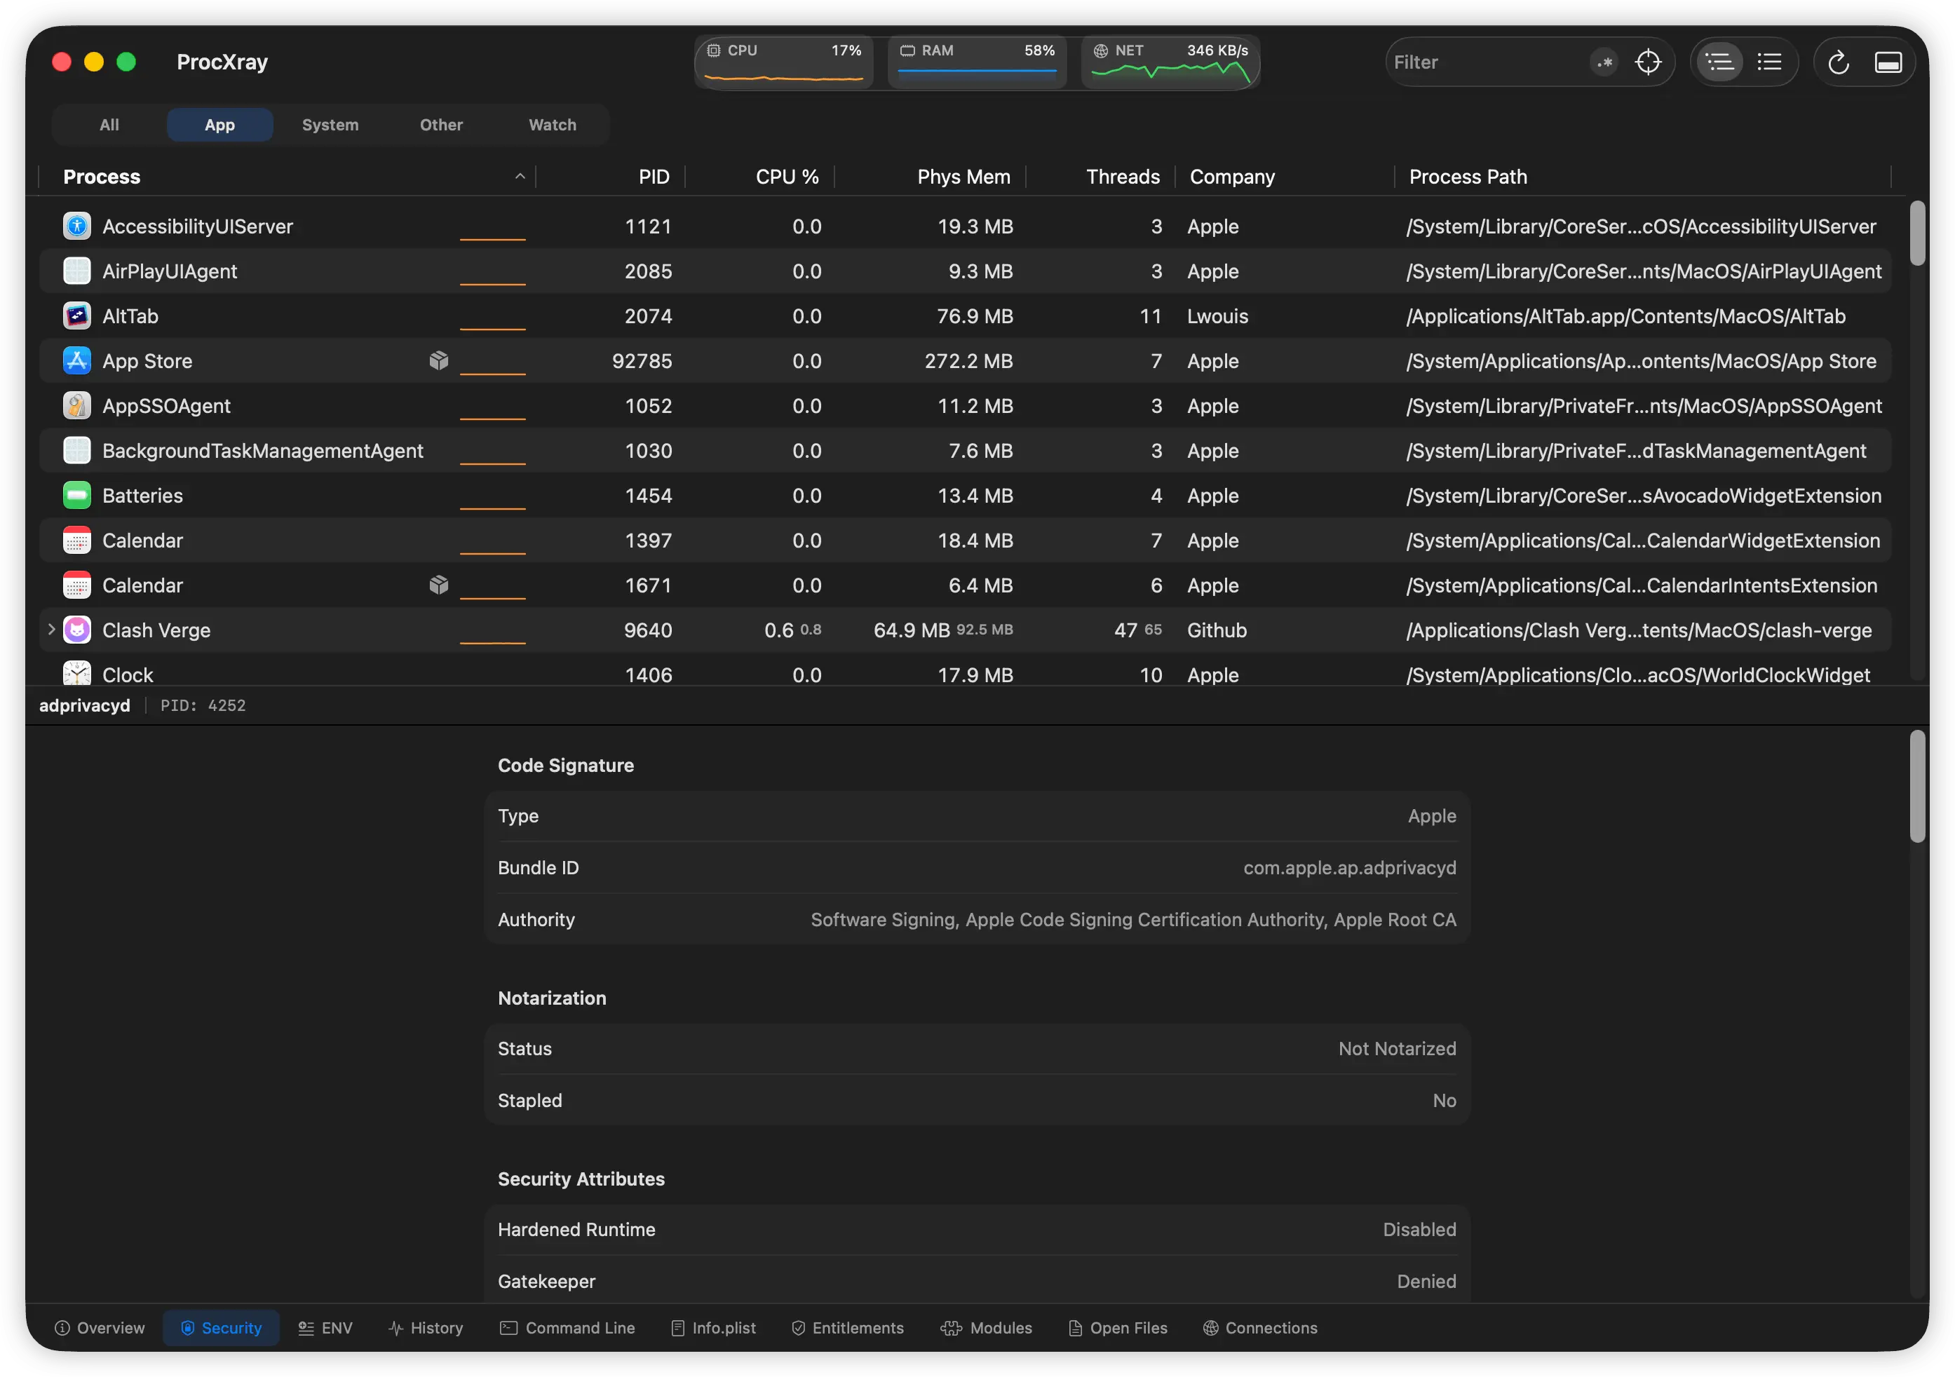
Task: Toggle the bottom detail panel visibility
Action: point(1888,61)
